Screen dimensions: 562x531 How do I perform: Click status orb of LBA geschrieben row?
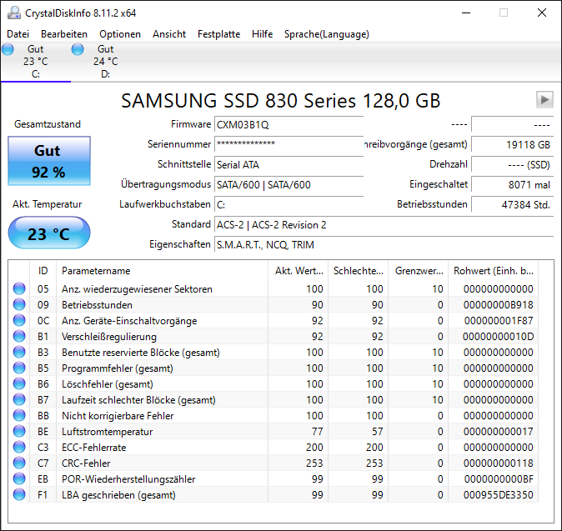click(x=19, y=495)
